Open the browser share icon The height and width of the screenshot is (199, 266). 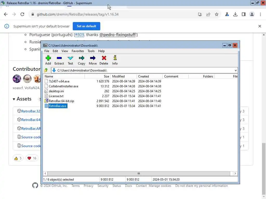point(208,15)
